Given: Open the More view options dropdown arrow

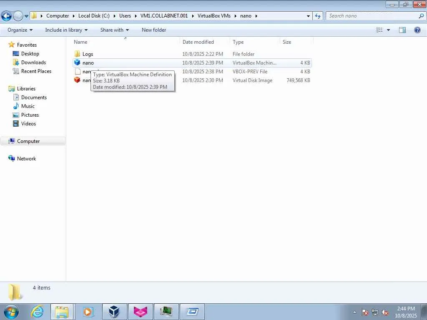Looking at the screenshot, I should (x=388, y=30).
